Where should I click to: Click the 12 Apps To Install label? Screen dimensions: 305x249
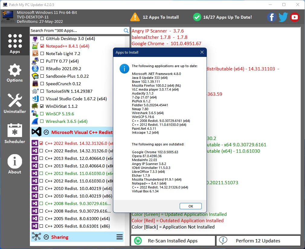[161, 17]
